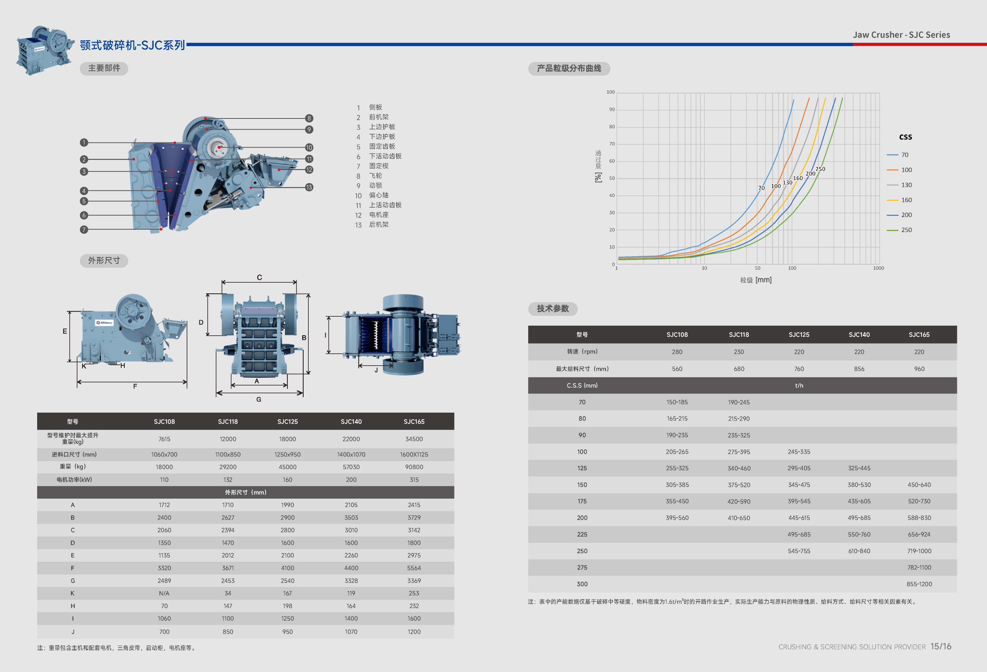Click the 150-185 capacity cell

(x=677, y=402)
